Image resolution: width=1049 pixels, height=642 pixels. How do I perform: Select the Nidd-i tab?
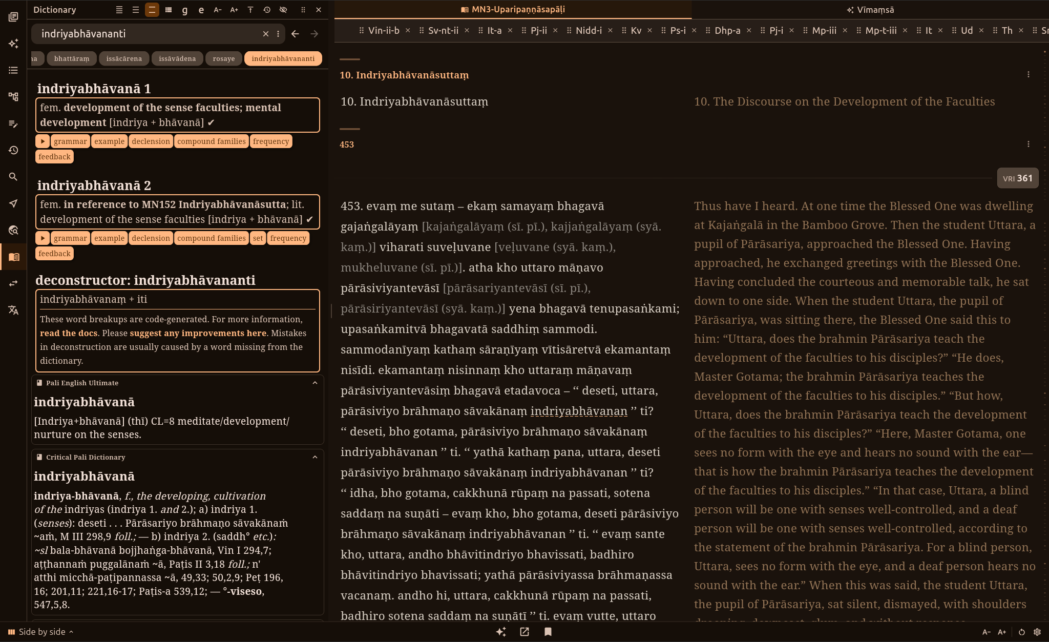(x=589, y=31)
